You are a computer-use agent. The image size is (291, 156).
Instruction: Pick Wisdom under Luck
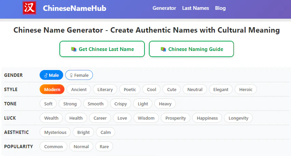(146, 118)
